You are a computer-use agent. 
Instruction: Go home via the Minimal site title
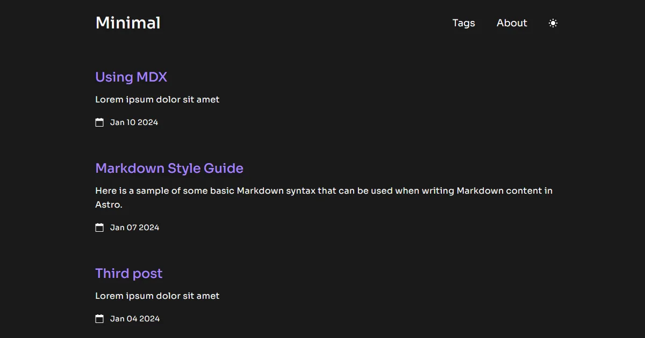pos(128,23)
